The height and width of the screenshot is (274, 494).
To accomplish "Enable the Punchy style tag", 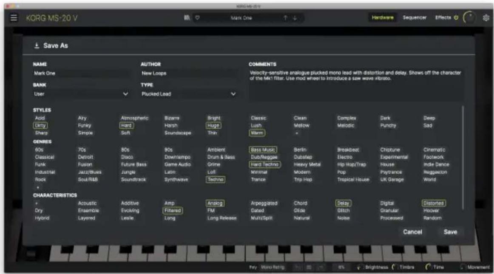I will [388, 125].
